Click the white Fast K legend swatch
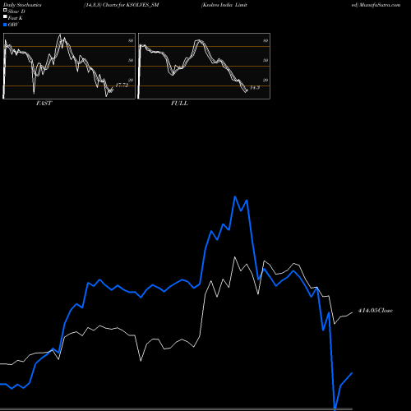Viewport: 411px width, 411px height. (5, 16)
